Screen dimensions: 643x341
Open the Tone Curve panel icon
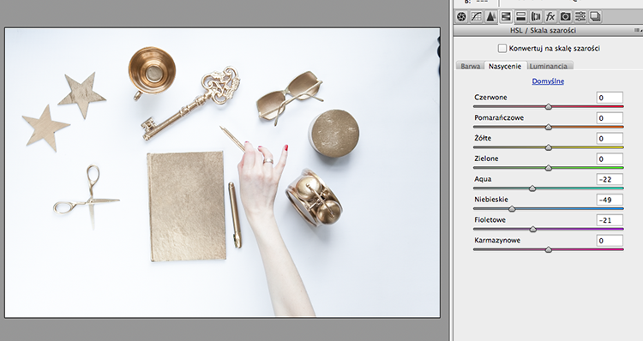476,17
